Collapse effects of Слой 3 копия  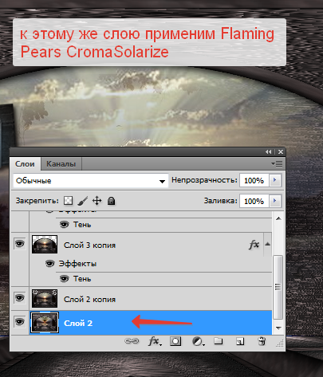point(268,244)
